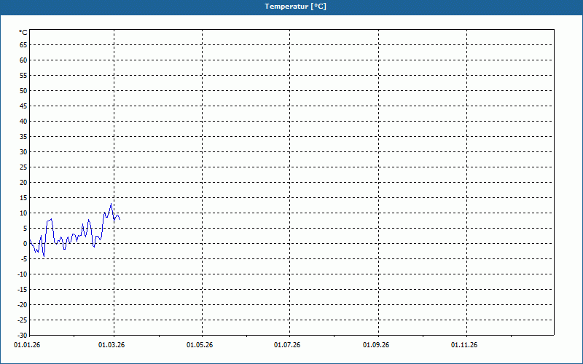
Task: Click the -15 label on the y-axis
Action: 21,289
